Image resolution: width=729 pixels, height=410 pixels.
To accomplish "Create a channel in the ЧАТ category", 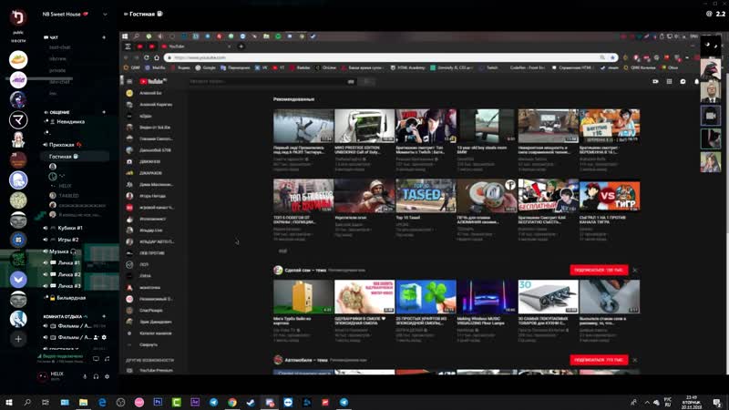I will click(x=104, y=37).
